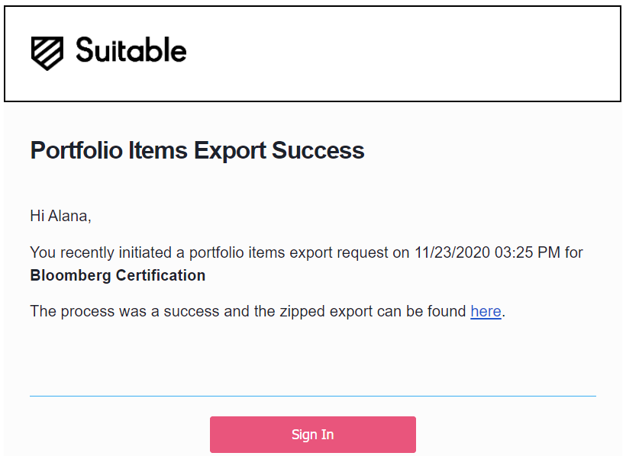This screenshot has height=456, width=626.
Task: Click the word 'Items' in the heading
Action: (x=158, y=151)
